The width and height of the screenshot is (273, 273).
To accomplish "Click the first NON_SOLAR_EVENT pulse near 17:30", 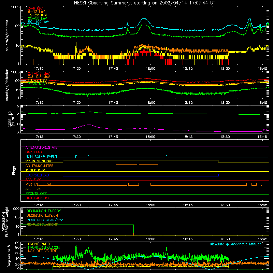I will point(76,157).
